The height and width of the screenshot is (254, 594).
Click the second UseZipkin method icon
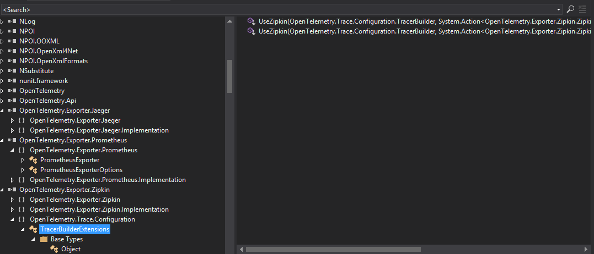251,31
